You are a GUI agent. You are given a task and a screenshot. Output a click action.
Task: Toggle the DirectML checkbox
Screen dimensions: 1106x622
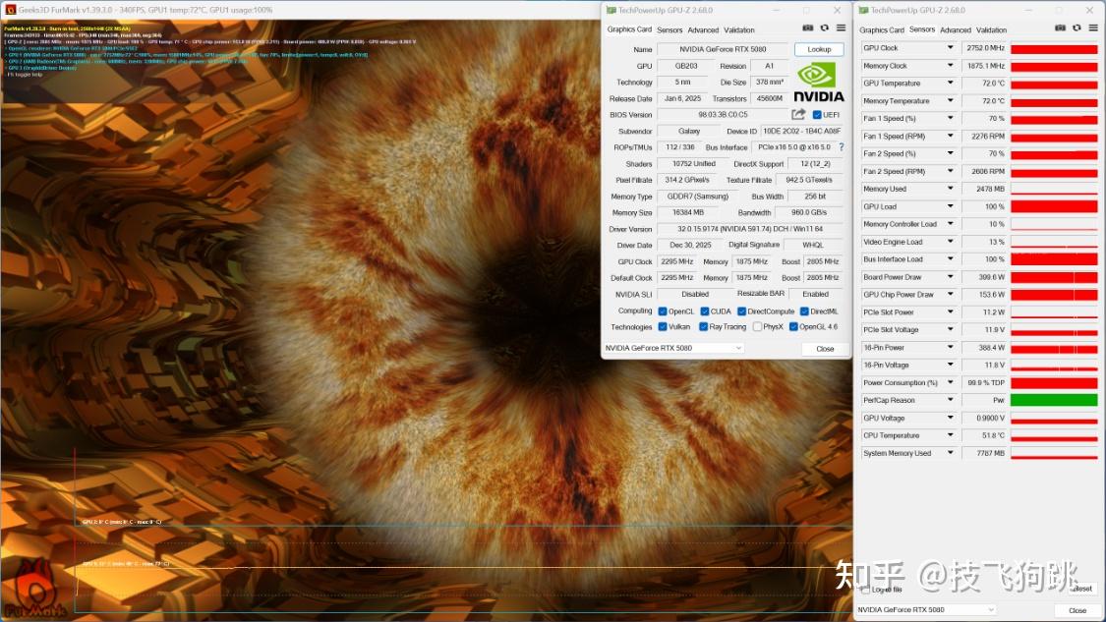(x=804, y=311)
